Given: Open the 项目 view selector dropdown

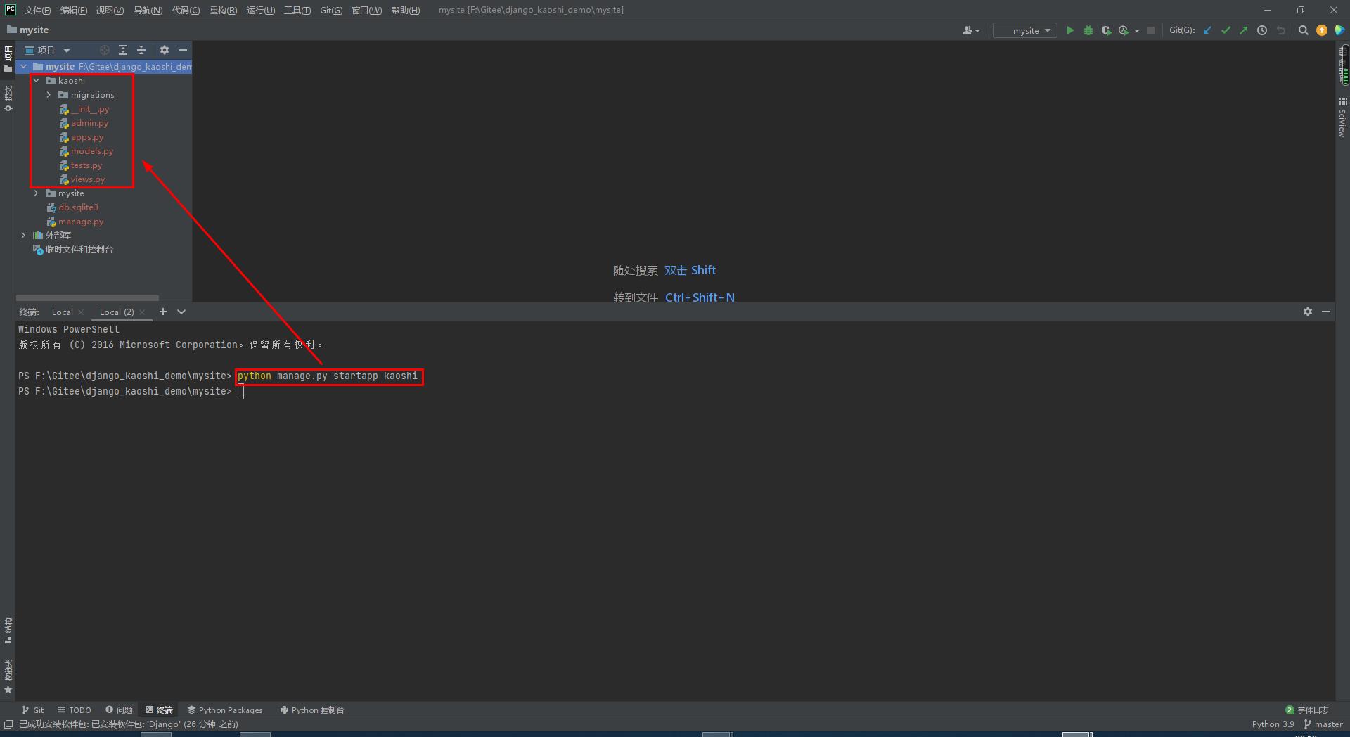Looking at the screenshot, I should click(x=48, y=50).
